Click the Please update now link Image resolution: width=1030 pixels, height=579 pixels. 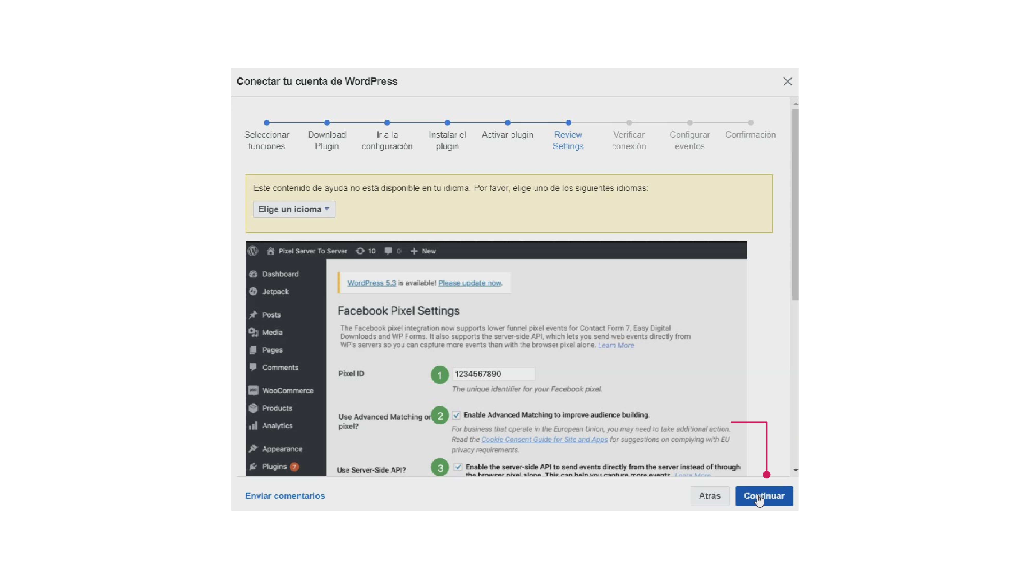pos(469,283)
